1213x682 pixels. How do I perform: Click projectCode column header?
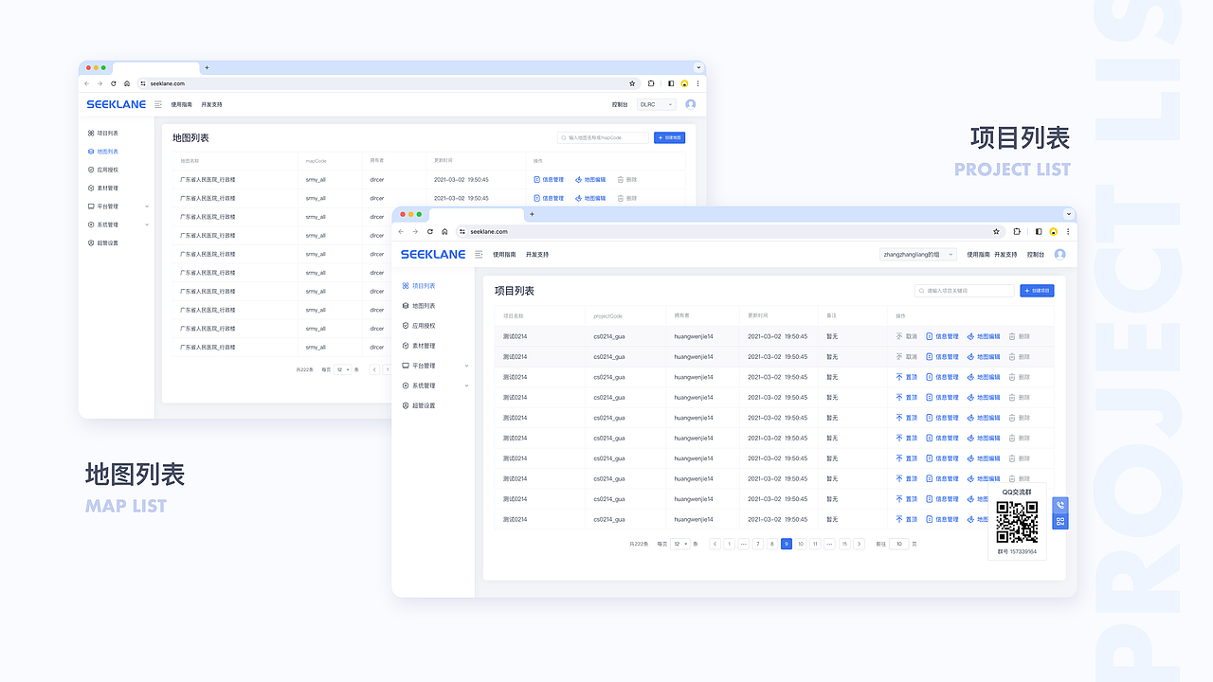pyautogui.click(x=608, y=315)
